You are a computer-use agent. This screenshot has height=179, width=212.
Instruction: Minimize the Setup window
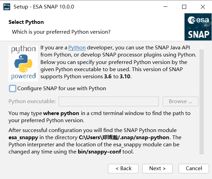pyautogui.click(x=165, y=7)
